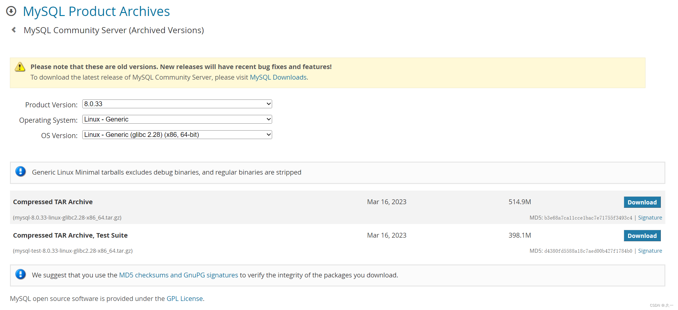This screenshot has height=310, width=678.
Task: Click the 514.9M file size
Action: 520,202
